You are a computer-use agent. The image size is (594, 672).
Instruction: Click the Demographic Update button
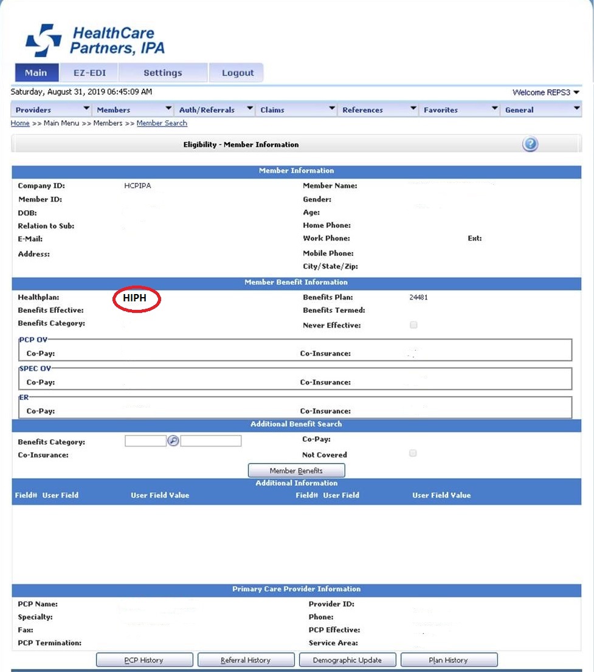click(347, 659)
